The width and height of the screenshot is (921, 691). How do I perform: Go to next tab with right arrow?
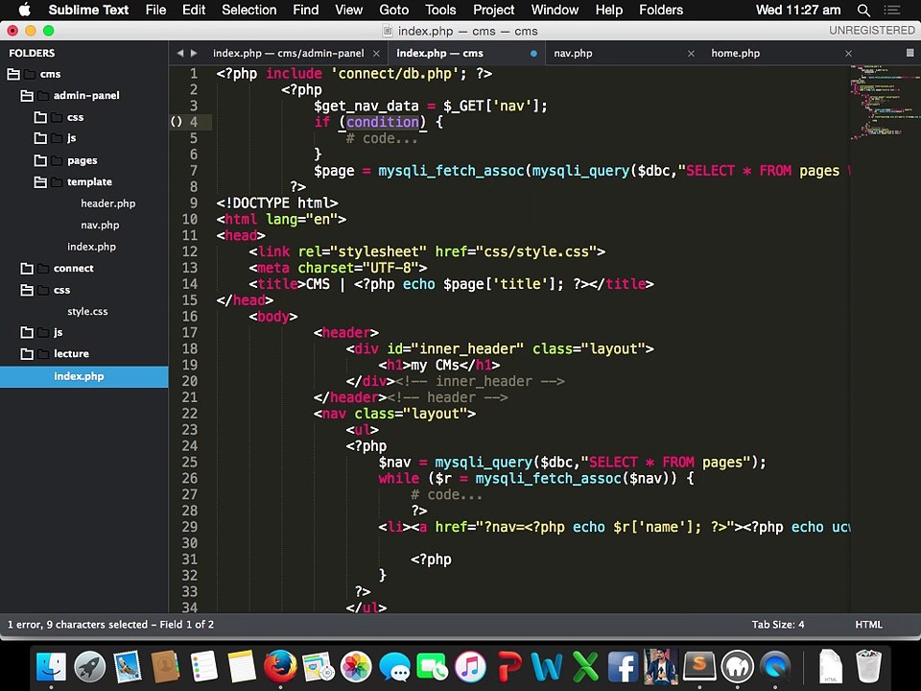coord(194,53)
